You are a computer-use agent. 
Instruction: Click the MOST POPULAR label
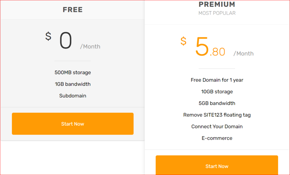(x=217, y=13)
